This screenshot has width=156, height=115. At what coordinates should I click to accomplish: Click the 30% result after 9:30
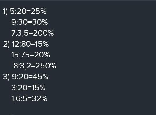tap(40, 22)
